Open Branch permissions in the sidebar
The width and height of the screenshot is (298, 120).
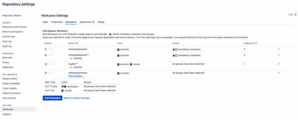pos(13,32)
